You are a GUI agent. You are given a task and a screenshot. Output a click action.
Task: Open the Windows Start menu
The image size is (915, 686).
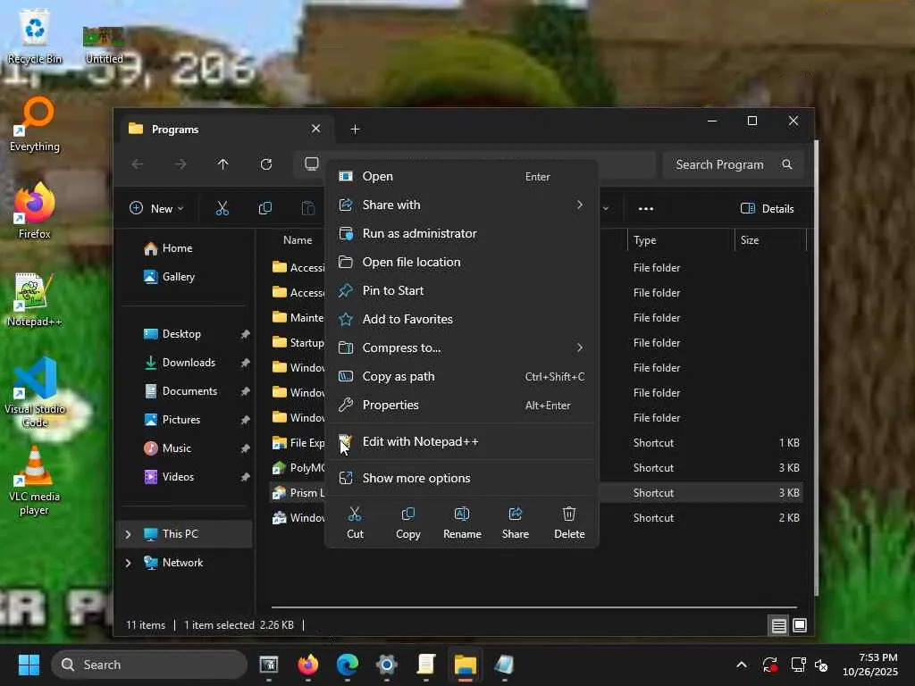29,665
